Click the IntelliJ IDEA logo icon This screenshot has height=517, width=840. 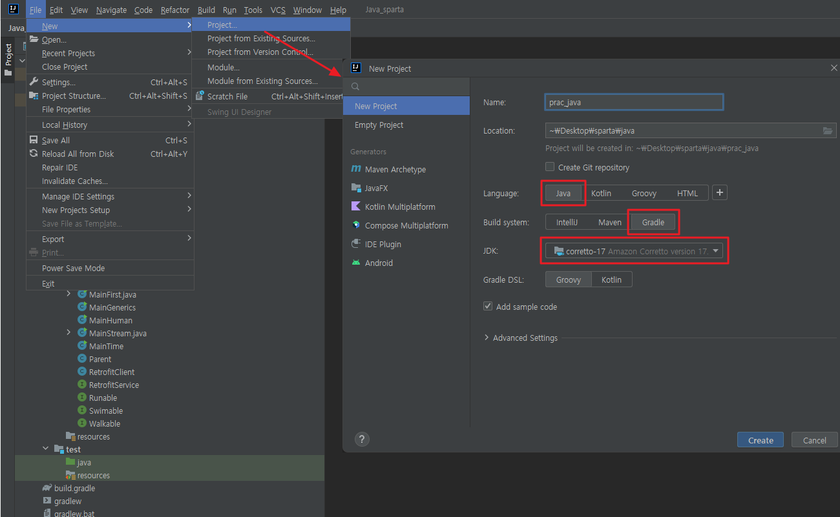point(13,10)
